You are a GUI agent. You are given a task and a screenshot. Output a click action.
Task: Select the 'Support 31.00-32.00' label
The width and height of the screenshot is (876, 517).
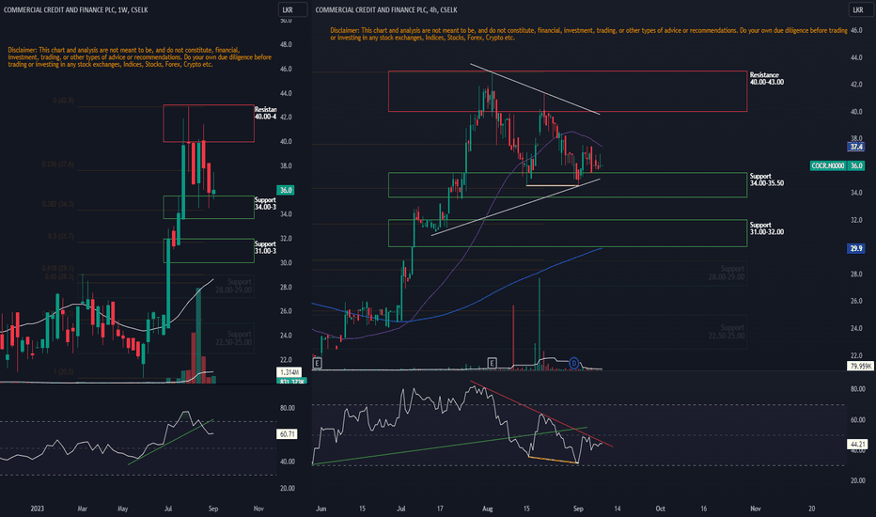coord(767,228)
